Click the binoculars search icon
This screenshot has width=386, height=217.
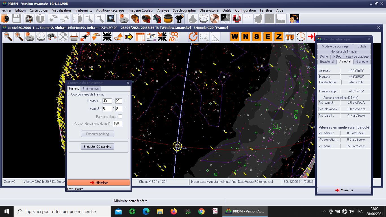[52, 37]
